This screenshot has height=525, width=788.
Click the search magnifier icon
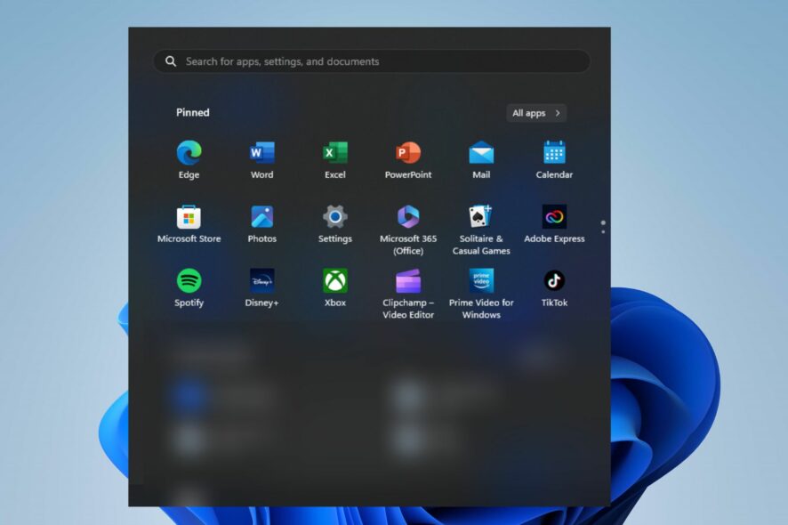(171, 61)
